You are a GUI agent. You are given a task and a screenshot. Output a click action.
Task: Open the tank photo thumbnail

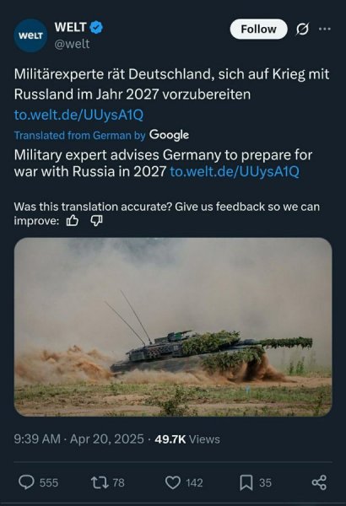[173, 327]
